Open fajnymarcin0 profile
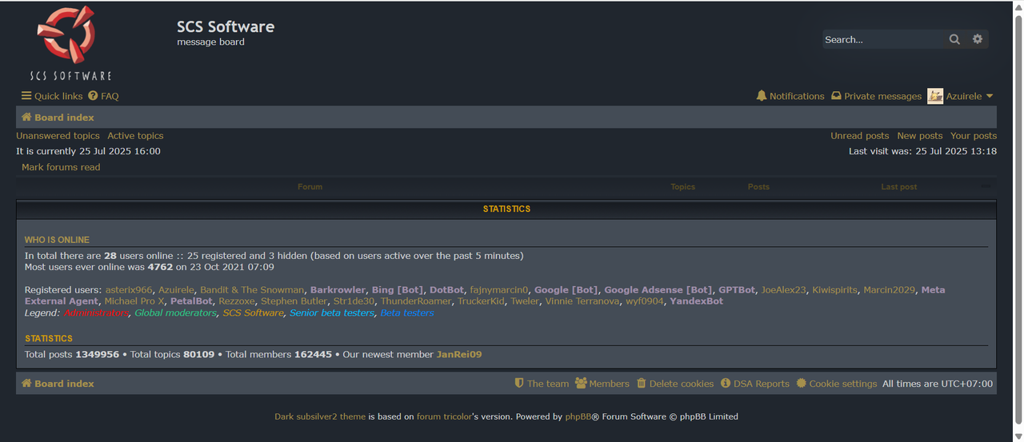 click(499, 290)
